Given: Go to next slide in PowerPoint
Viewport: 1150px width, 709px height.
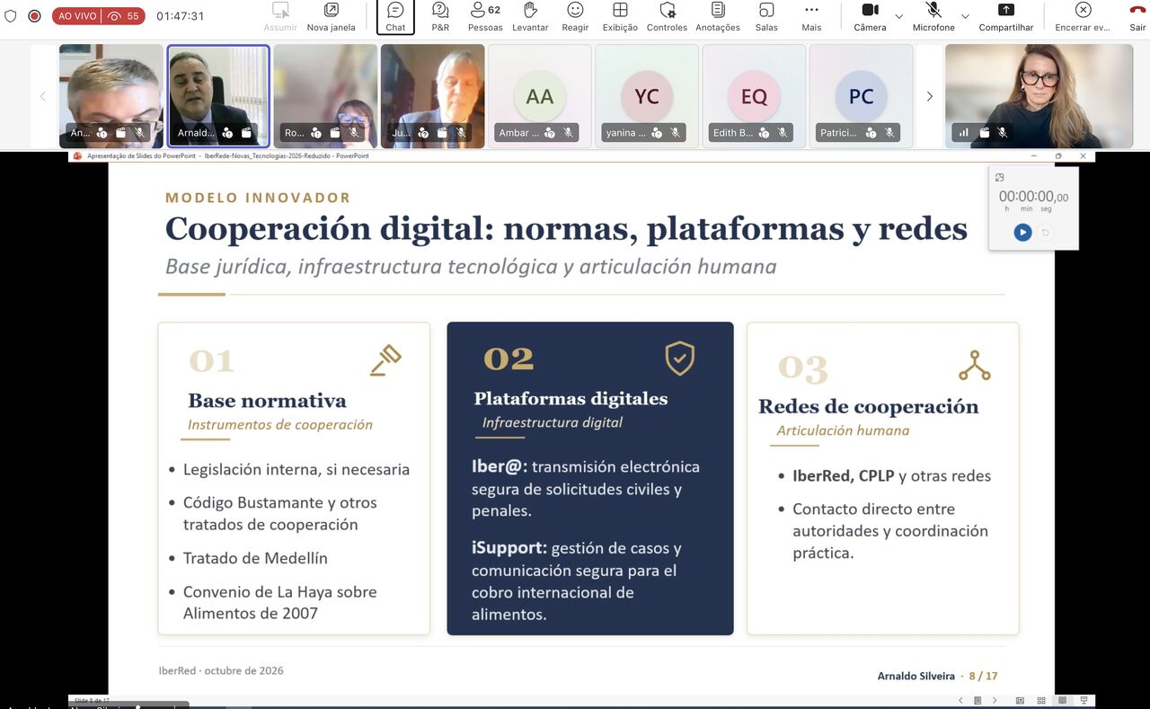Looking at the screenshot, I should 994,700.
